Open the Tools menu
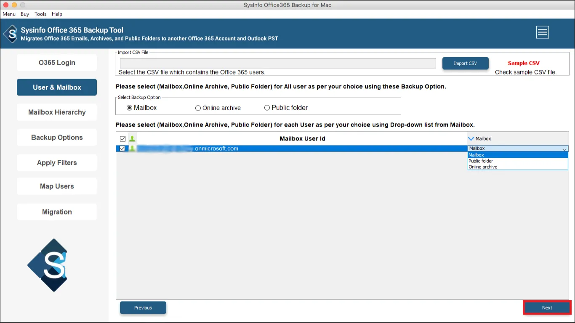 point(40,14)
